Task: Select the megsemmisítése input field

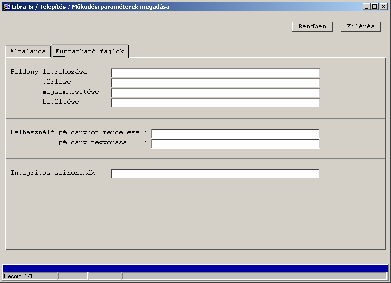Action: tap(216, 93)
